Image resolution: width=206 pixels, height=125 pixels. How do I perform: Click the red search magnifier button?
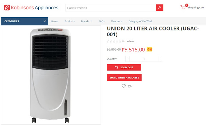tap(160, 8)
